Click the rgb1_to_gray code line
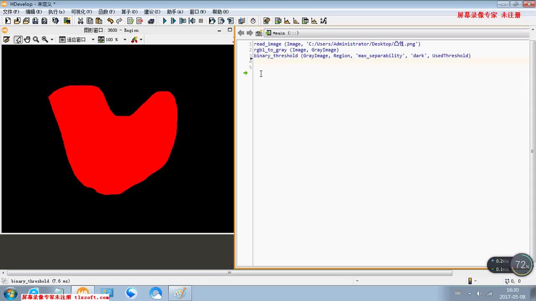 click(x=296, y=50)
